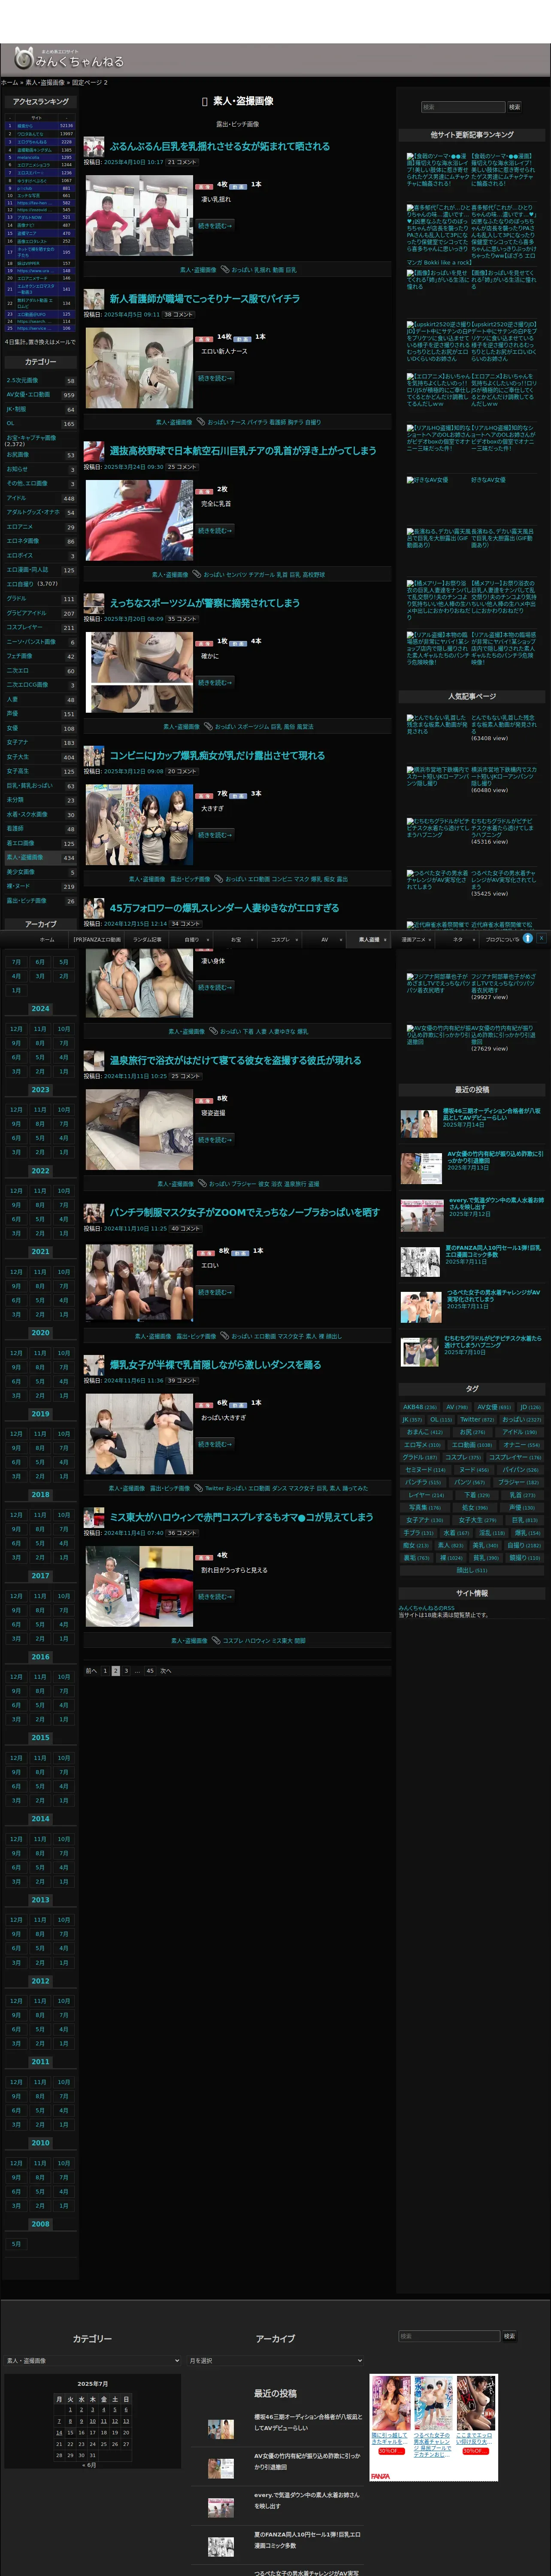This screenshot has width=551, height=2576.
Task: Click the Twitter tag in the tag cloud
Action: point(477,1419)
